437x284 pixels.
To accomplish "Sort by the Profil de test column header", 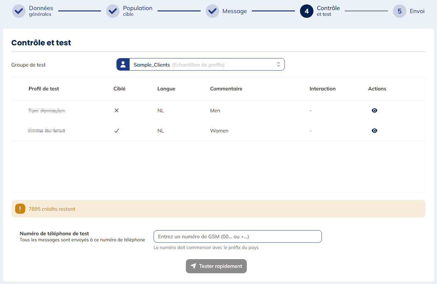I will click(44, 89).
